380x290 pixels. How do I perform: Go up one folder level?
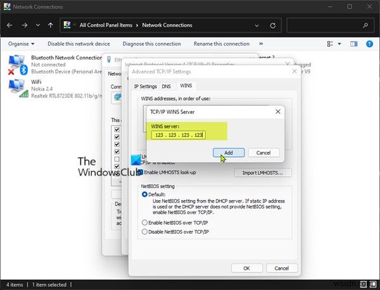[x=50, y=25]
